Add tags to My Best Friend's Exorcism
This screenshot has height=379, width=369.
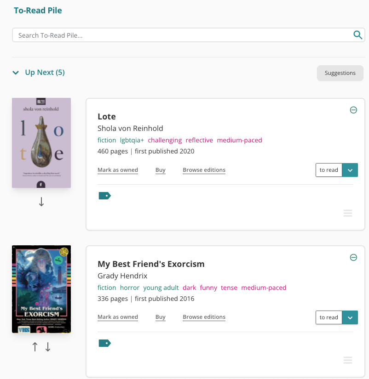[104, 343]
